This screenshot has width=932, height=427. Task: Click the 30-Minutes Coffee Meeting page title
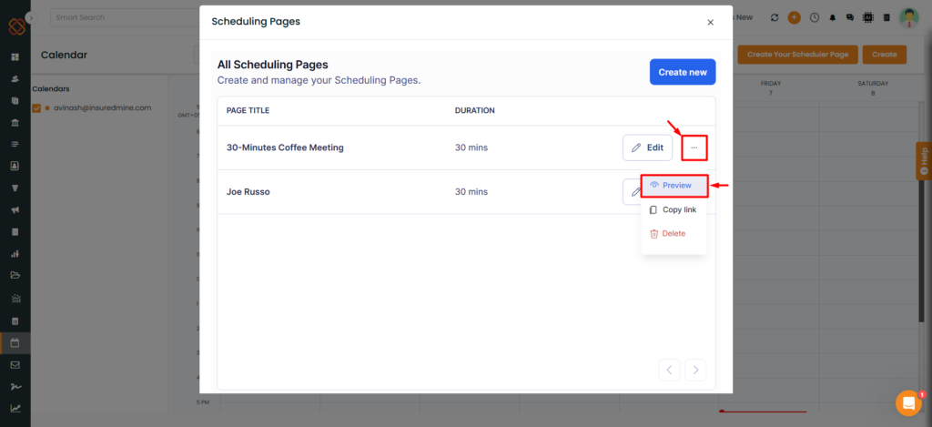click(285, 147)
